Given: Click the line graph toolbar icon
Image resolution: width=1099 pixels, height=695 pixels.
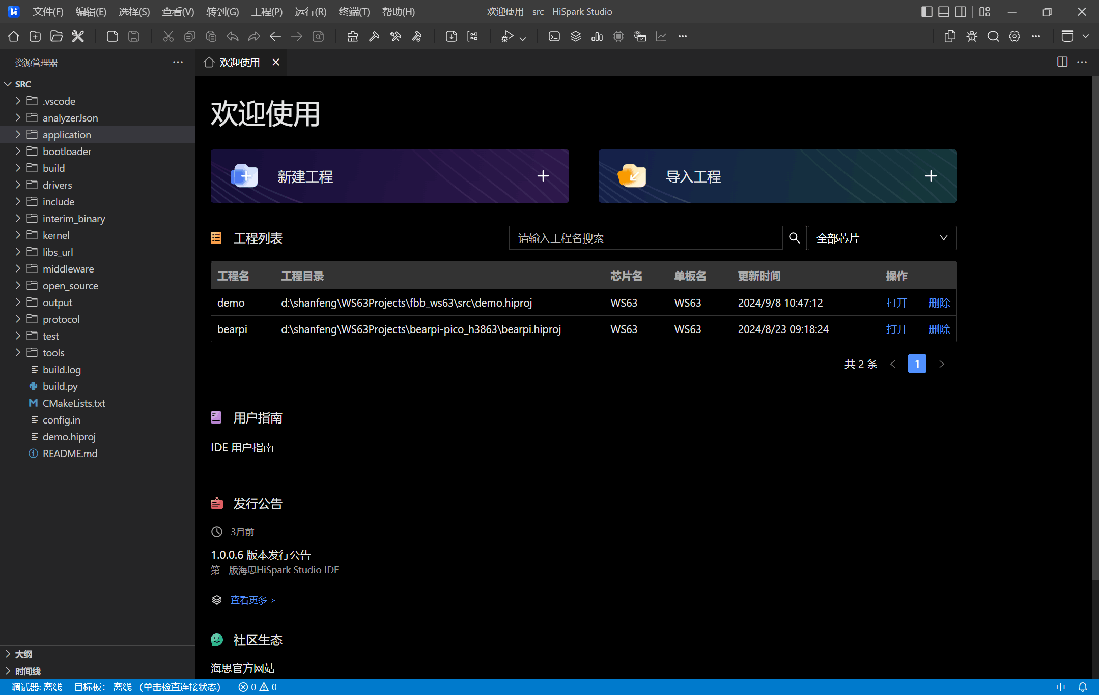Looking at the screenshot, I should point(661,36).
